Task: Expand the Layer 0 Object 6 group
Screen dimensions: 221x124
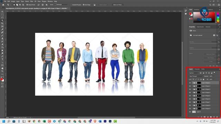Action: pos(192,99)
